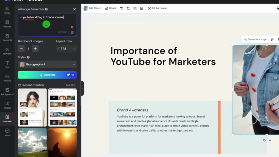This screenshot has height=157, width=279.
Task: Click See all recent creations link
Action: click(71, 85)
